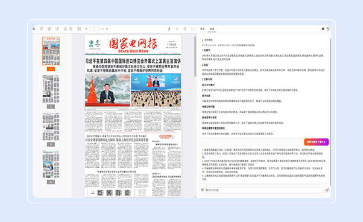The height and width of the screenshot is (222, 363).
Task: Select the pen annotation tool
Action: (169, 29)
